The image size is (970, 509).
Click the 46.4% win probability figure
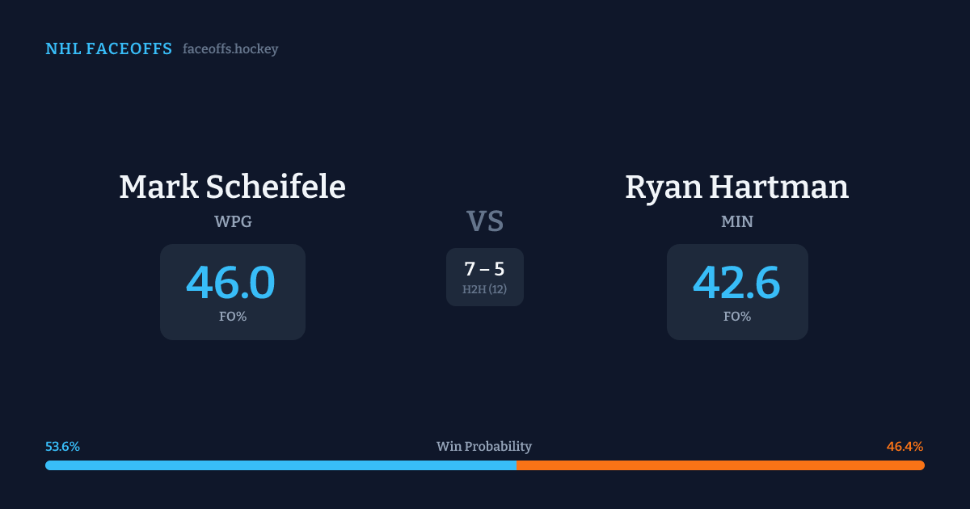[905, 447]
